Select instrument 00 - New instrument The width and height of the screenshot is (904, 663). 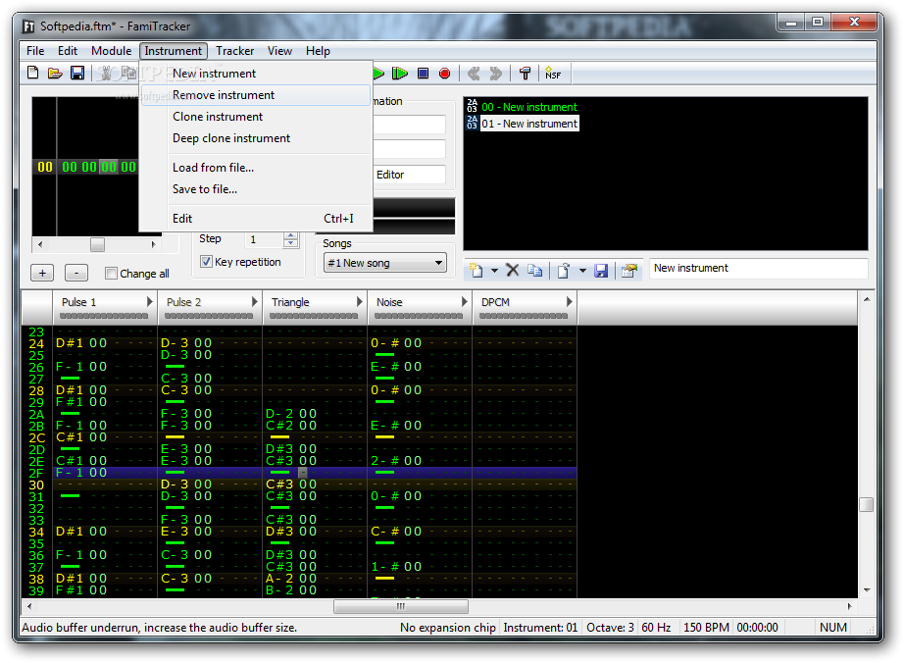click(x=528, y=107)
